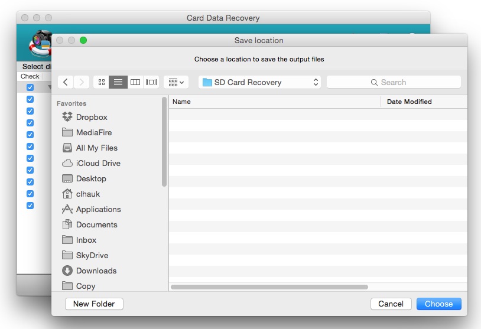This screenshot has width=481, height=329.
Task: Create a folder with New Folder
Action: [94, 304]
